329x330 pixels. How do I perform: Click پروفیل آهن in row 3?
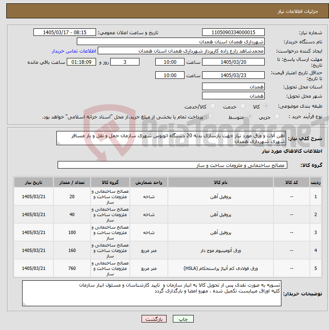[220, 232]
